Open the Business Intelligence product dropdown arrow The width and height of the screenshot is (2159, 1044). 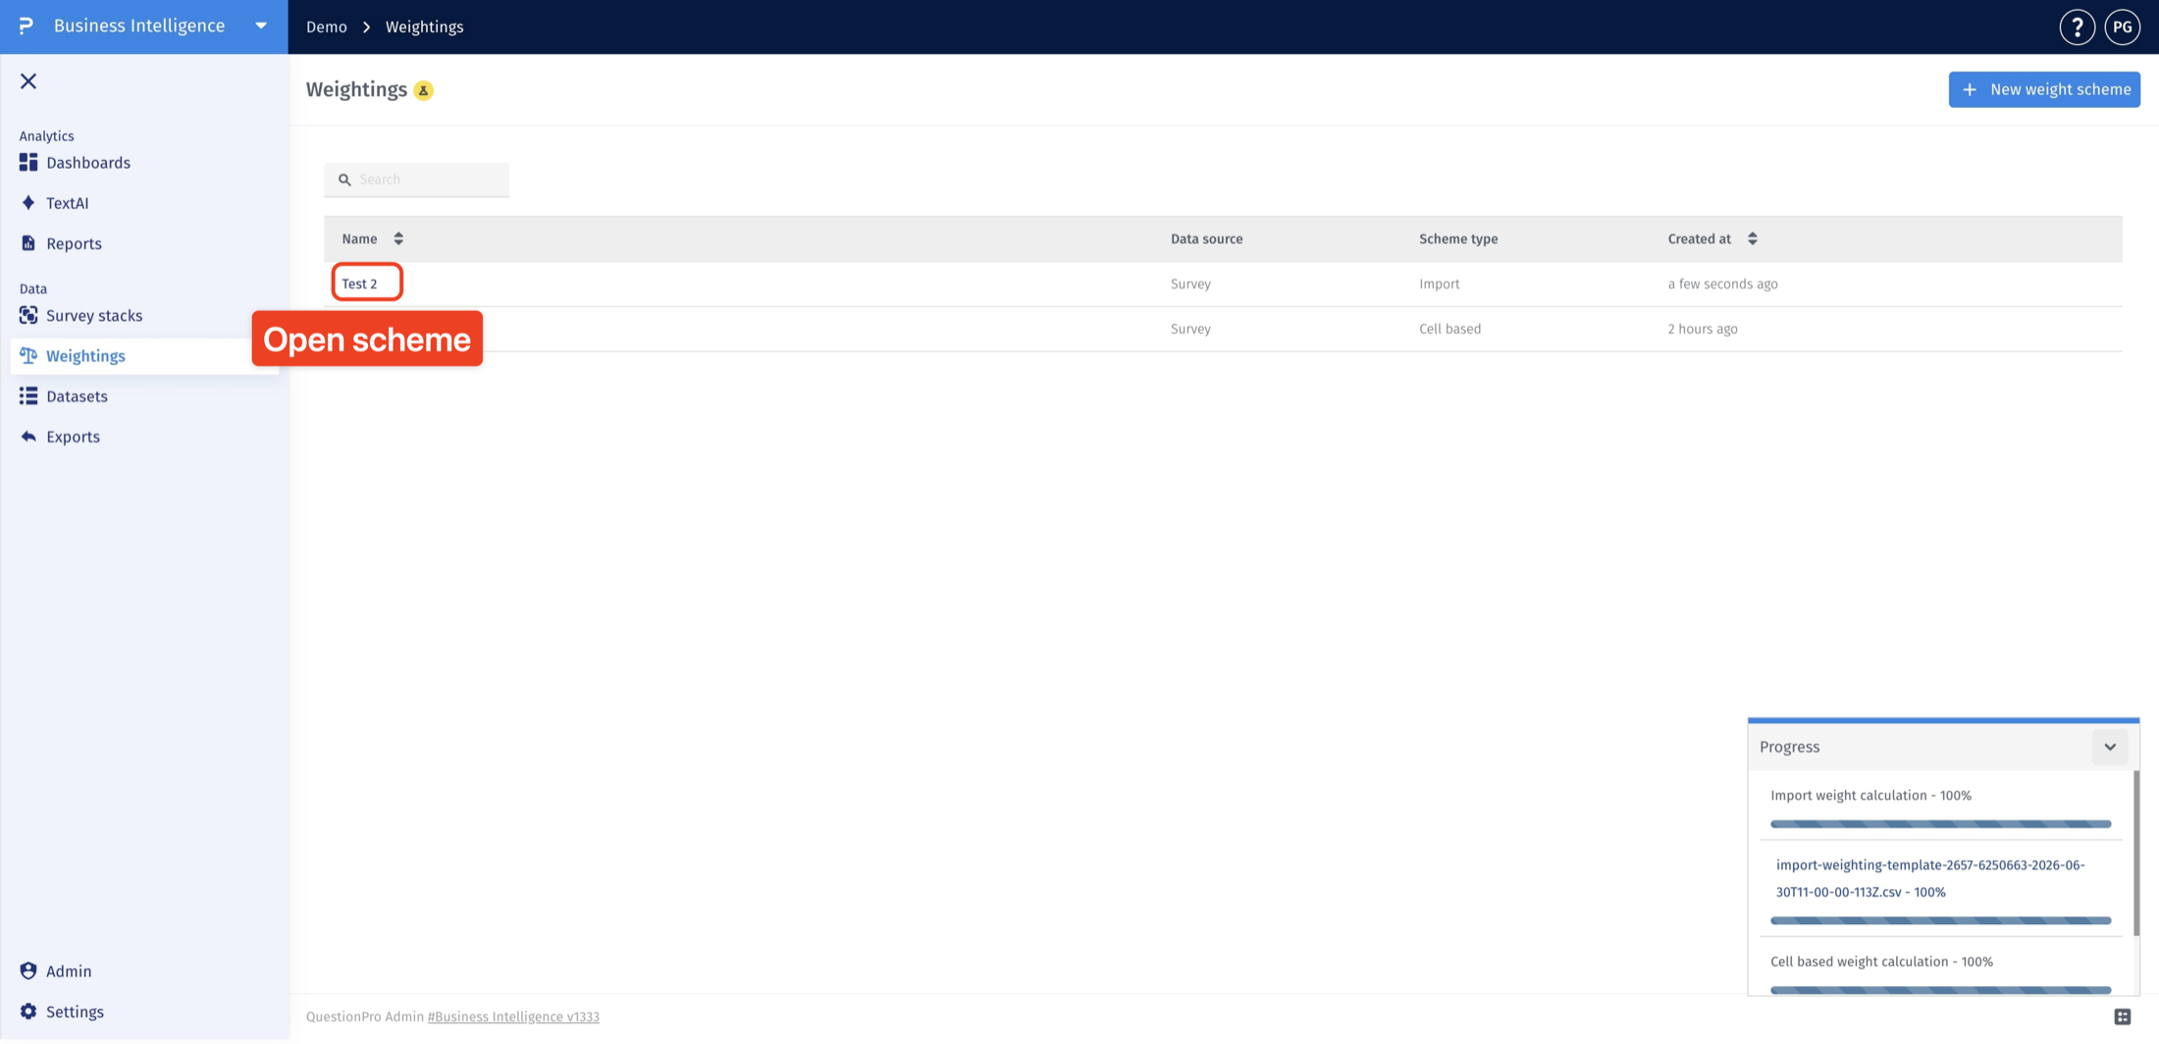261,26
